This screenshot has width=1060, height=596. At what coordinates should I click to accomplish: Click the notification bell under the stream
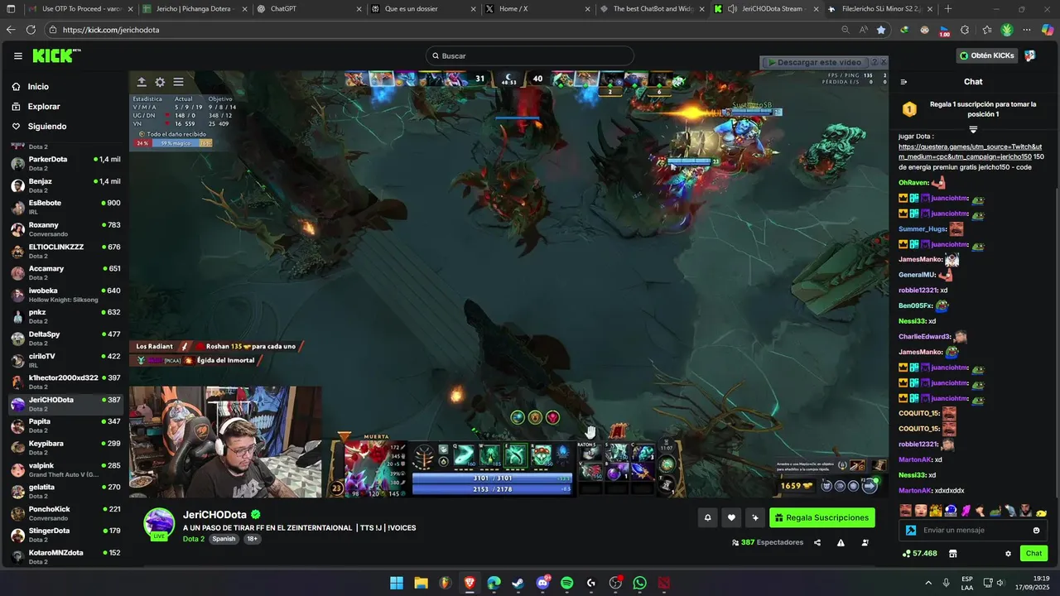708,517
